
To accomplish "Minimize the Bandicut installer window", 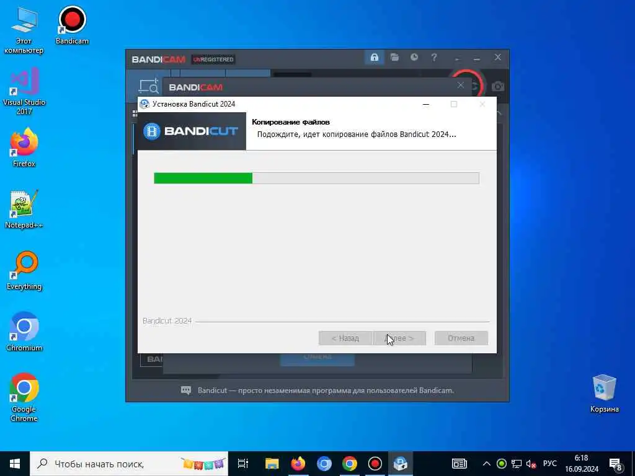I will pos(425,104).
